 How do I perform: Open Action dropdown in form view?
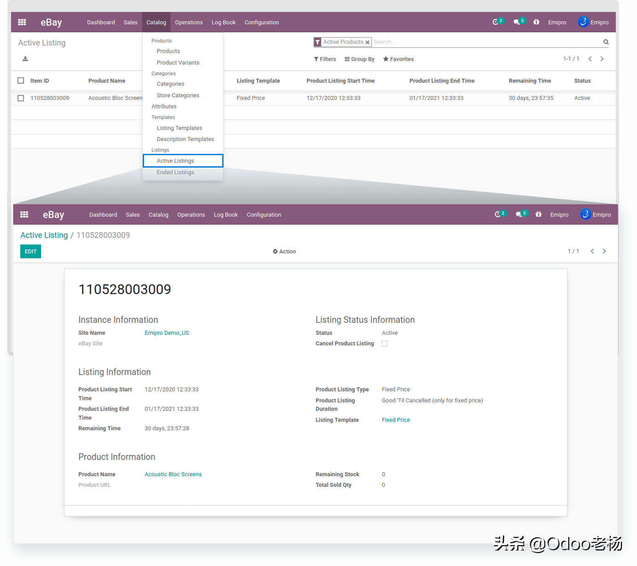pyautogui.click(x=284, y=251)
